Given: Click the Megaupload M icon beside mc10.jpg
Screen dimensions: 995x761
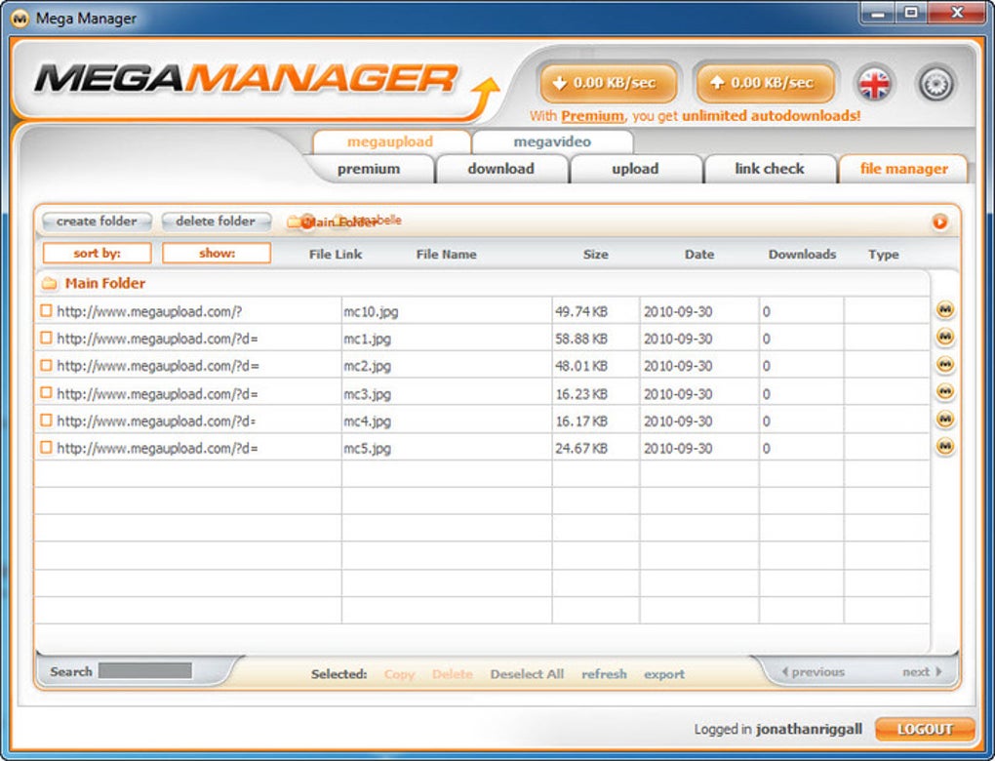Looking at the screenshot, I should tap(943, 311).
